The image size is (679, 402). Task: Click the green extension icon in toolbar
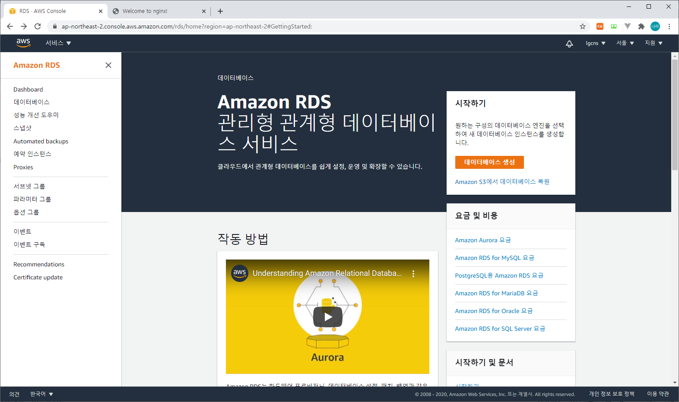coord(614,26)
